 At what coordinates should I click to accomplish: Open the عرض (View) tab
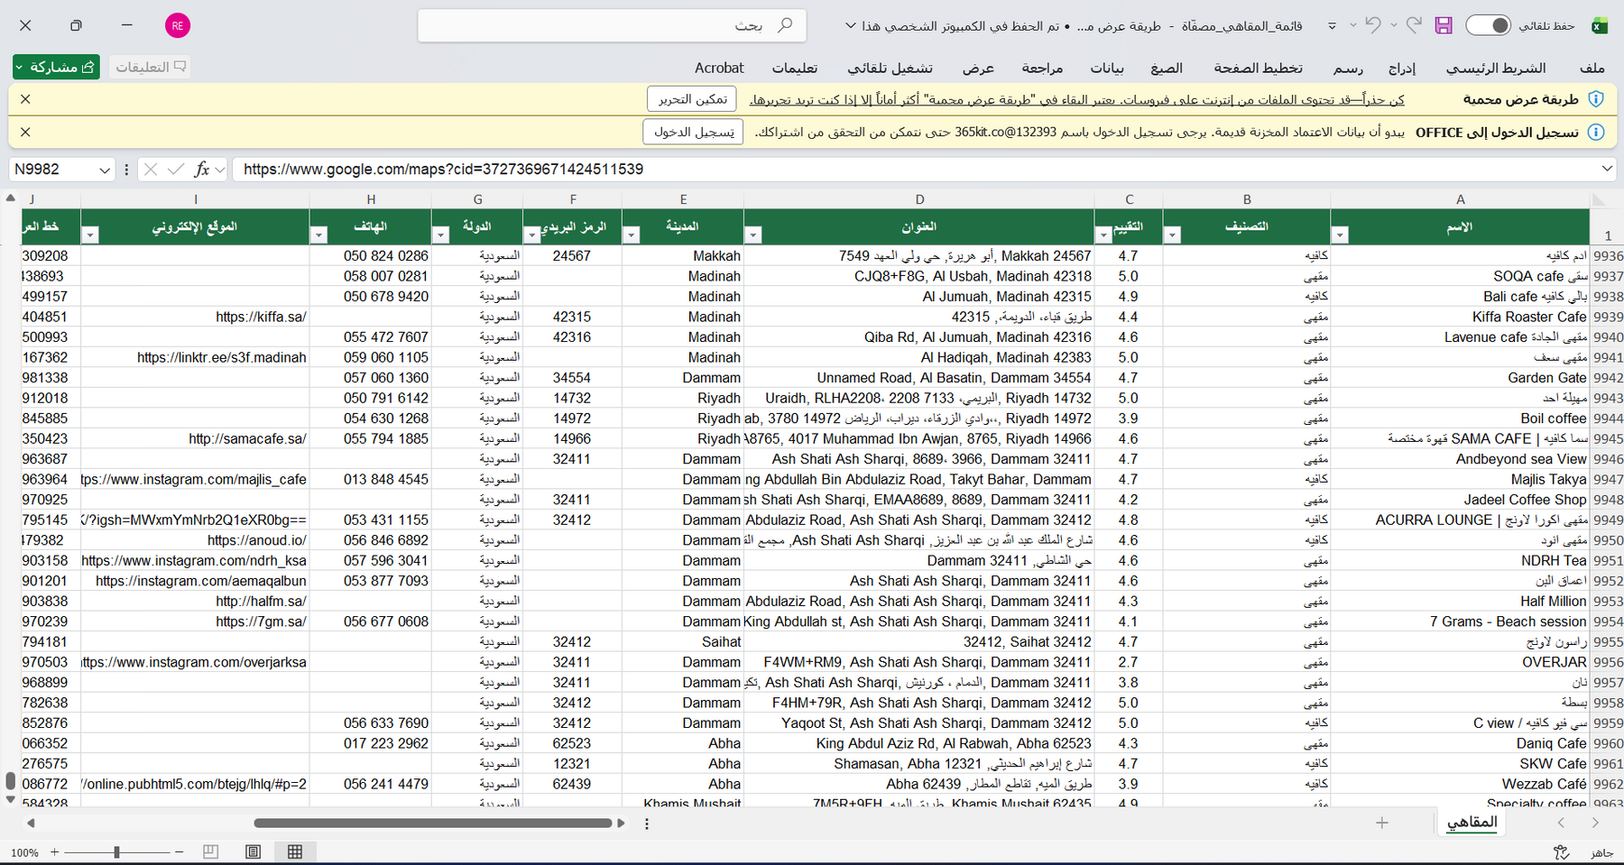(978, 68)
